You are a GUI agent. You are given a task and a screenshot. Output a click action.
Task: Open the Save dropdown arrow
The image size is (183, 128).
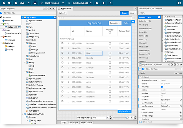point(29,3)
